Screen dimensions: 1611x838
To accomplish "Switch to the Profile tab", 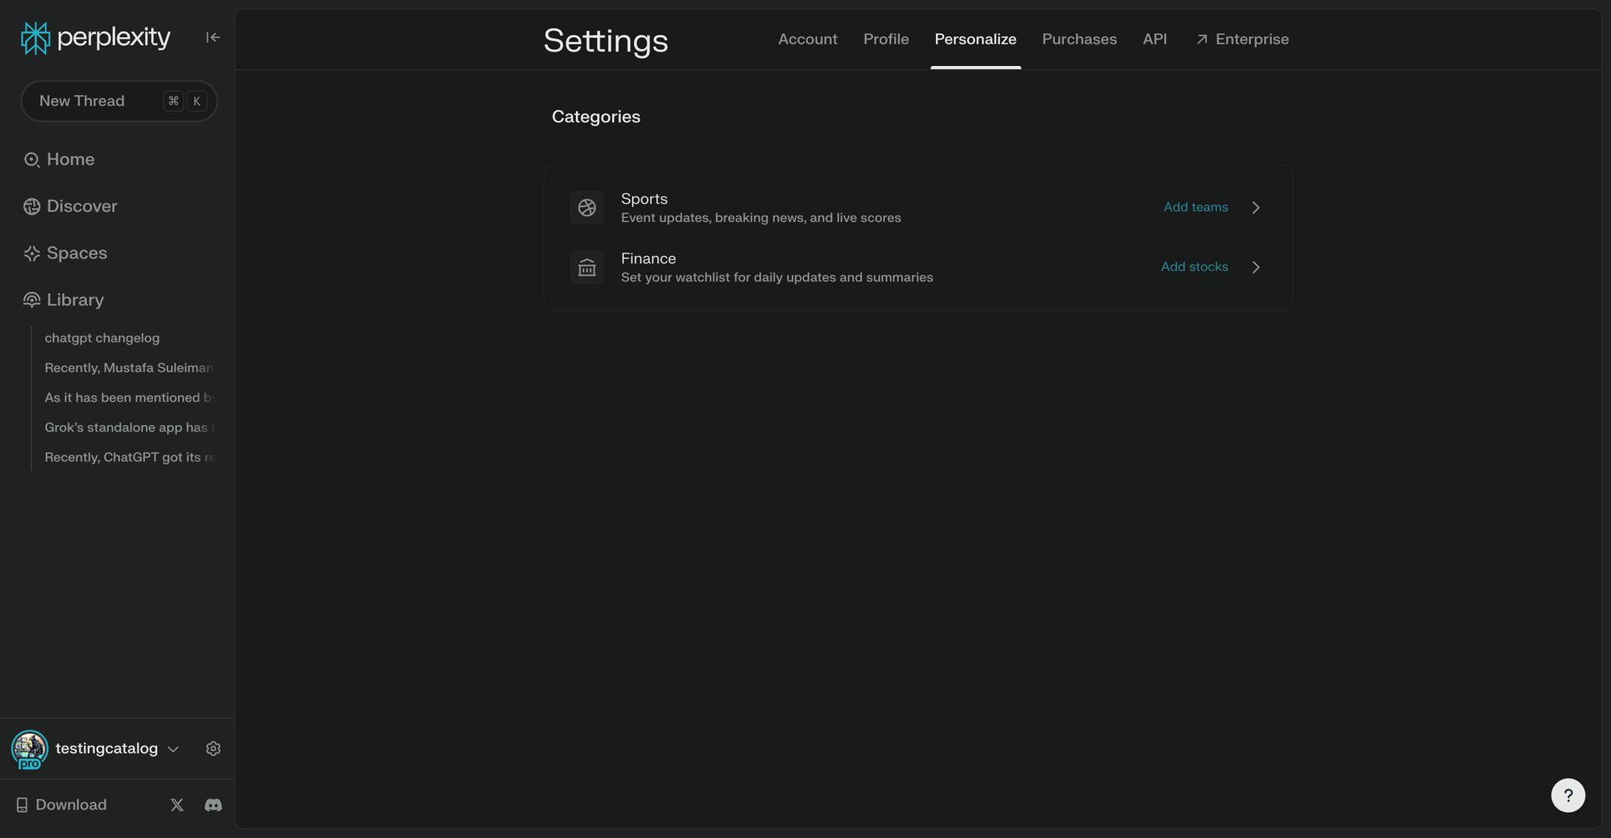I will click(x=886, y=39).
